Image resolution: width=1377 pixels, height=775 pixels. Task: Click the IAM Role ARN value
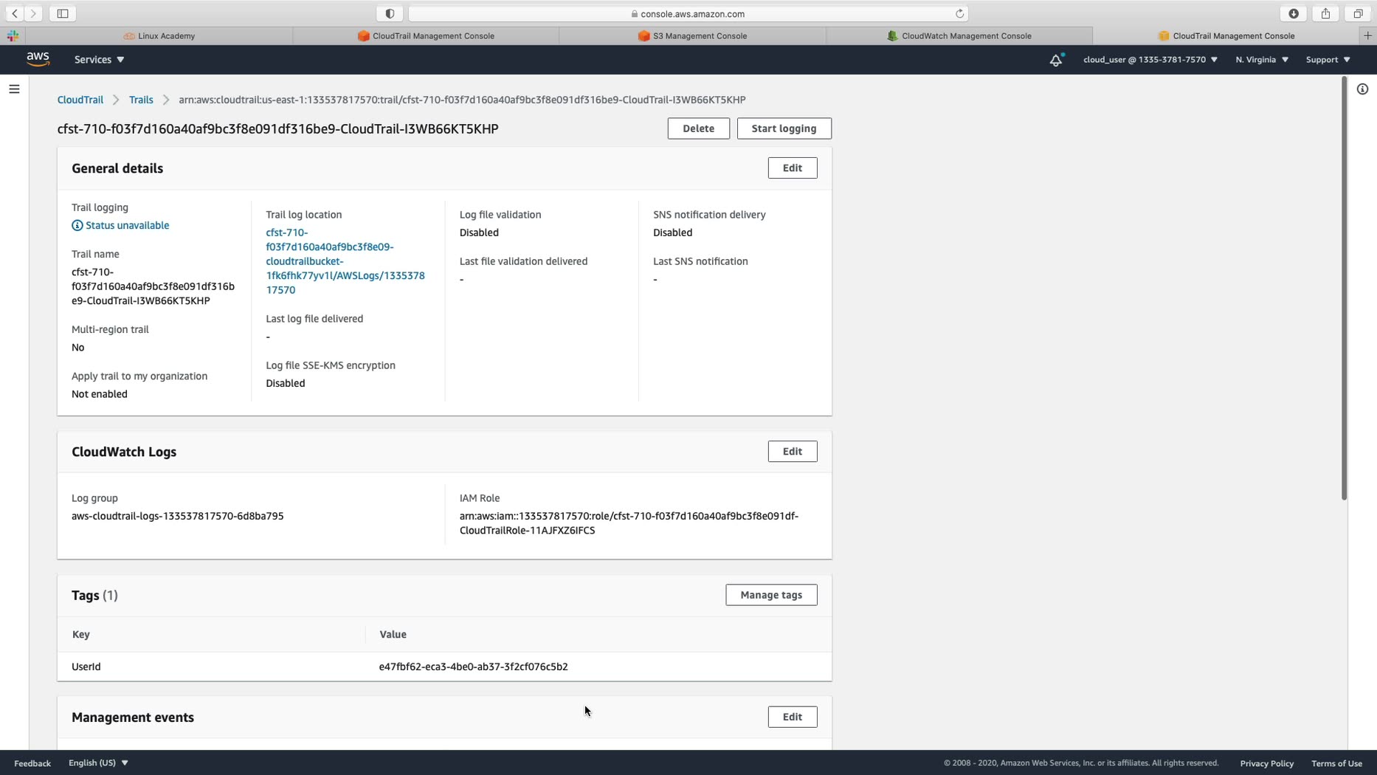[x=629, y=523]
